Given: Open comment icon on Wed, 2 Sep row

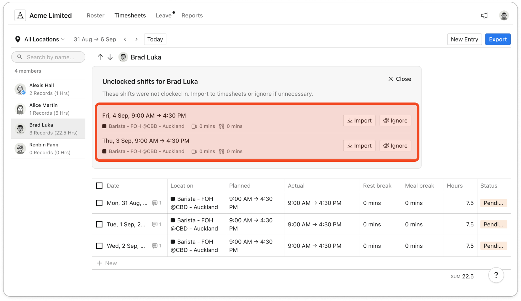Looking at the screenshot, I should 155,246.
